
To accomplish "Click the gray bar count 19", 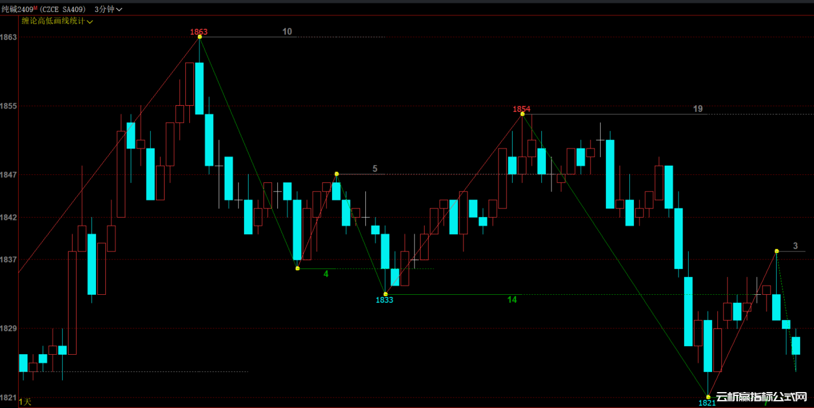I will pyautogui.click(x=697, y=108).
